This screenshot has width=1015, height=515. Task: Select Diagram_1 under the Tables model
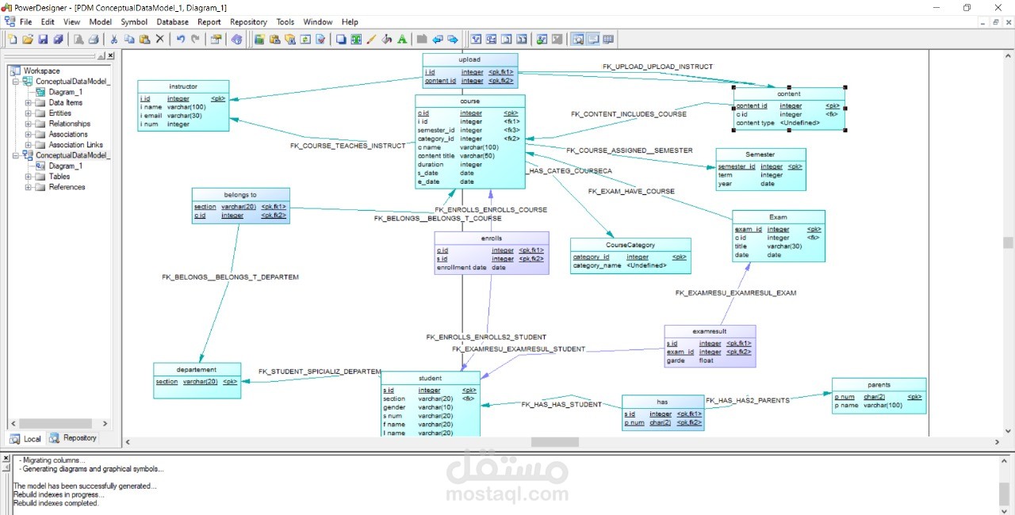(x=65, y=166)
